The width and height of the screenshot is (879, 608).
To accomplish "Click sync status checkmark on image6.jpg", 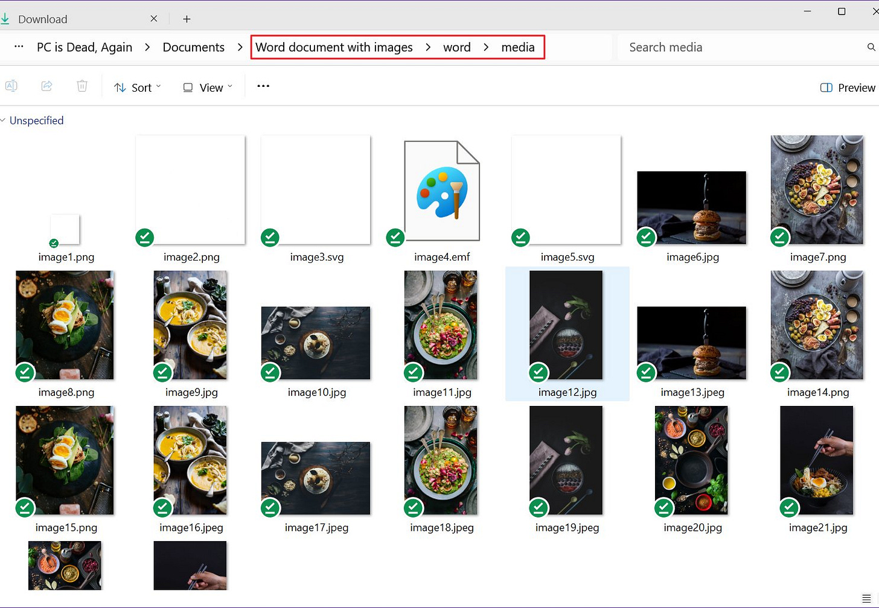I will (646, 238).
